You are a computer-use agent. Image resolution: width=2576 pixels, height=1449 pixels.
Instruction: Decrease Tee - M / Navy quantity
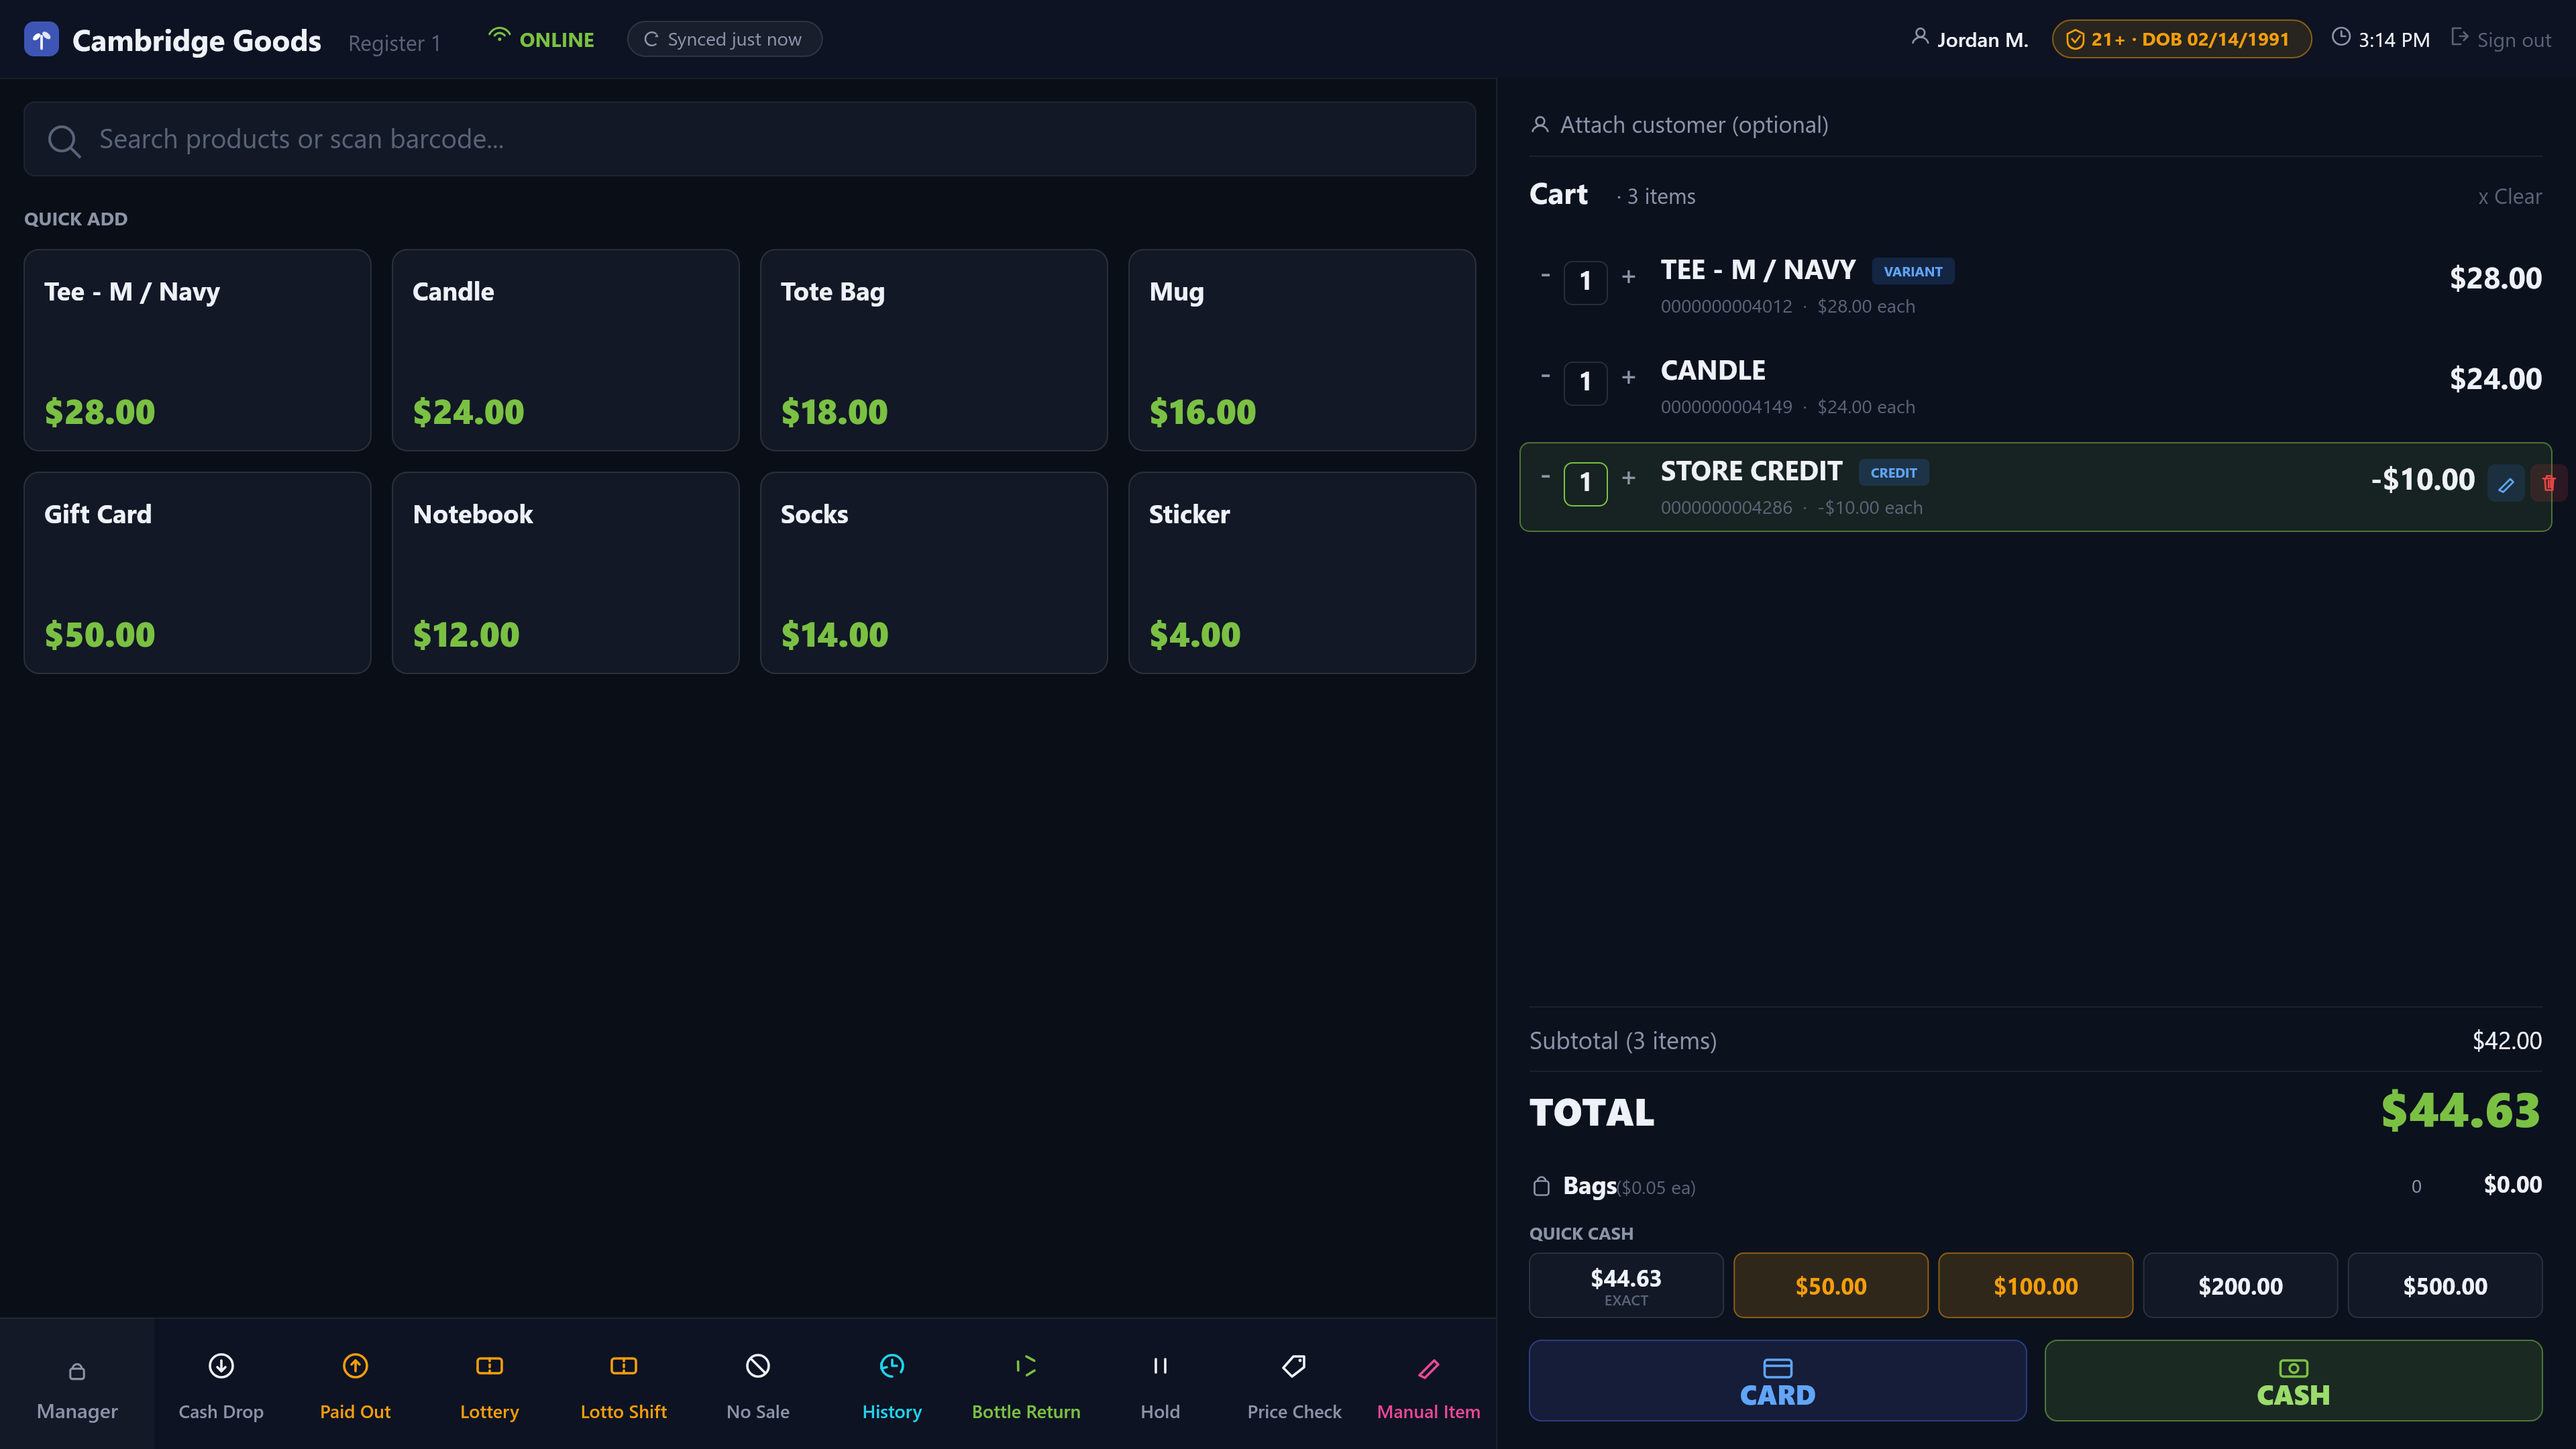click(x=1545, y=275)
